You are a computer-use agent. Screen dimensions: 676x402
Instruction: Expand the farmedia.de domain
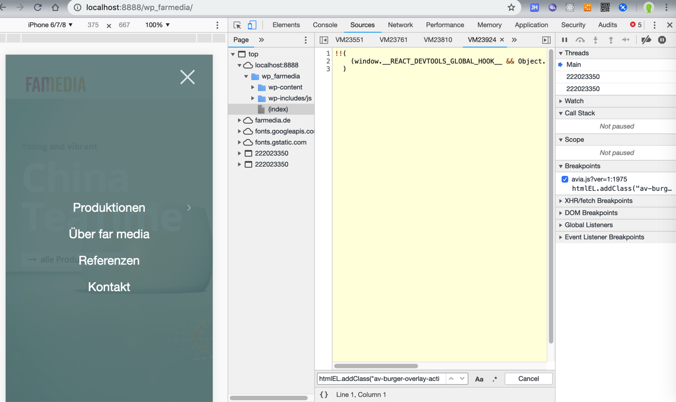240,120
